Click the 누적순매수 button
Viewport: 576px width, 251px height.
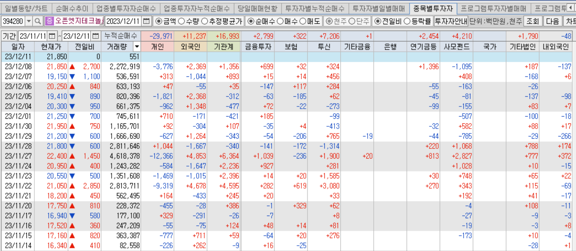pos(120,36)
